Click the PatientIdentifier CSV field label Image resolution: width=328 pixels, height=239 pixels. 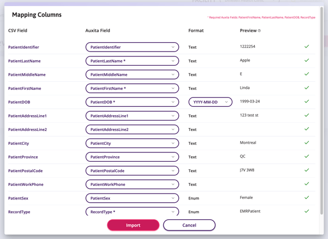coord(24,47)
